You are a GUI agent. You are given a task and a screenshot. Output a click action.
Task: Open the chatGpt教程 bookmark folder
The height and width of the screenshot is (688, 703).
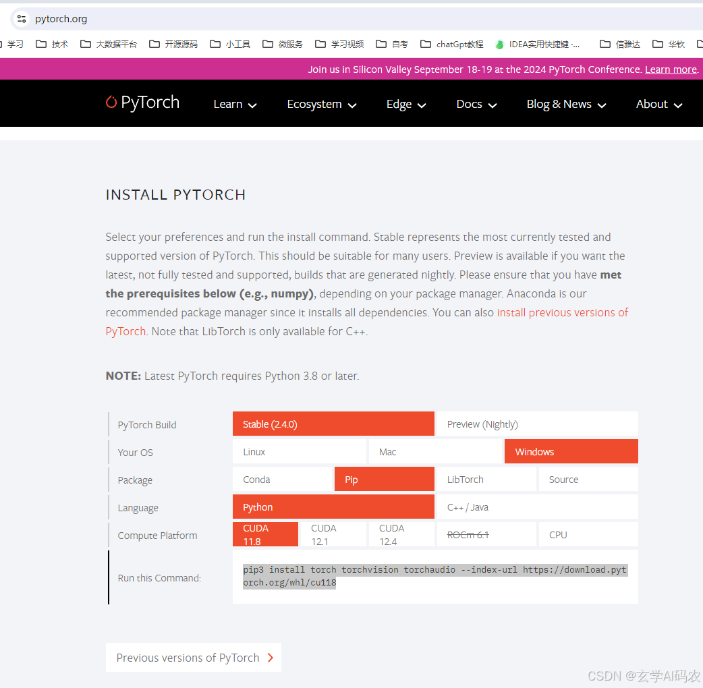(452, 44)
